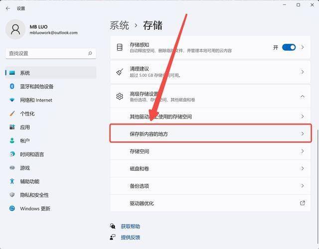Select 蓝牙和其他设备 in the sidebar
Image resolution: width=319 pixels, height=249 pixels.
click(51, 86)
